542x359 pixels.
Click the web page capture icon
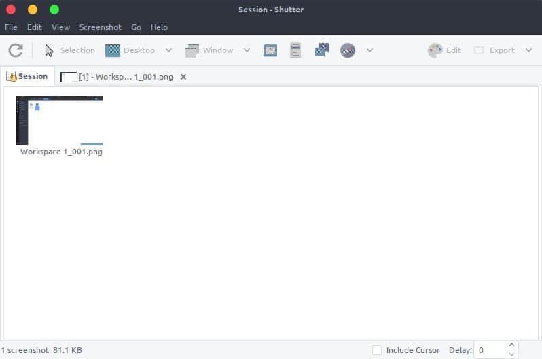point(348,50)
